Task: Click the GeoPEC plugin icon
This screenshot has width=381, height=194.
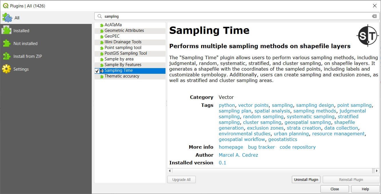Action: pos(102,36)
